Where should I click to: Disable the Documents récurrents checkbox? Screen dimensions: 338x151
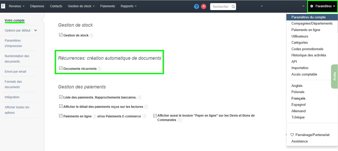pyautogui.click(x=61, y=69)
